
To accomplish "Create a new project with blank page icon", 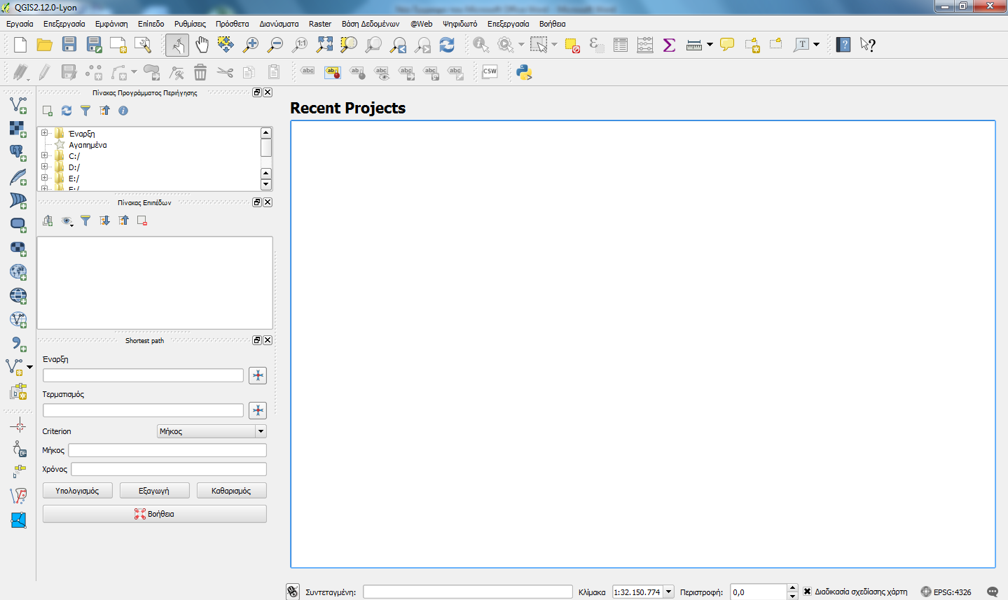I will [x=20, y=45].
